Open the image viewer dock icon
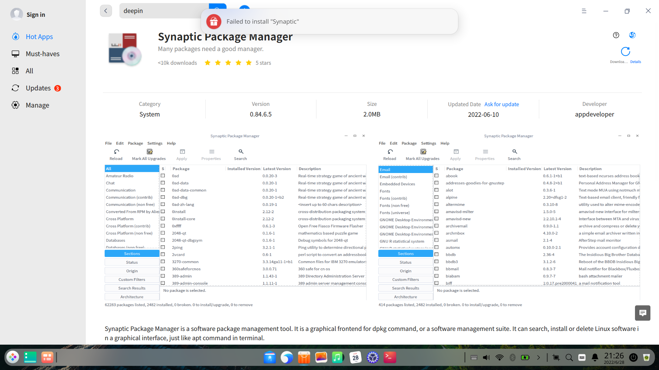 [321, 357]
